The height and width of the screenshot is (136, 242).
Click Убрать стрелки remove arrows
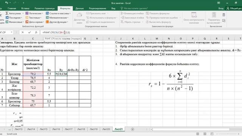point(130,22)
